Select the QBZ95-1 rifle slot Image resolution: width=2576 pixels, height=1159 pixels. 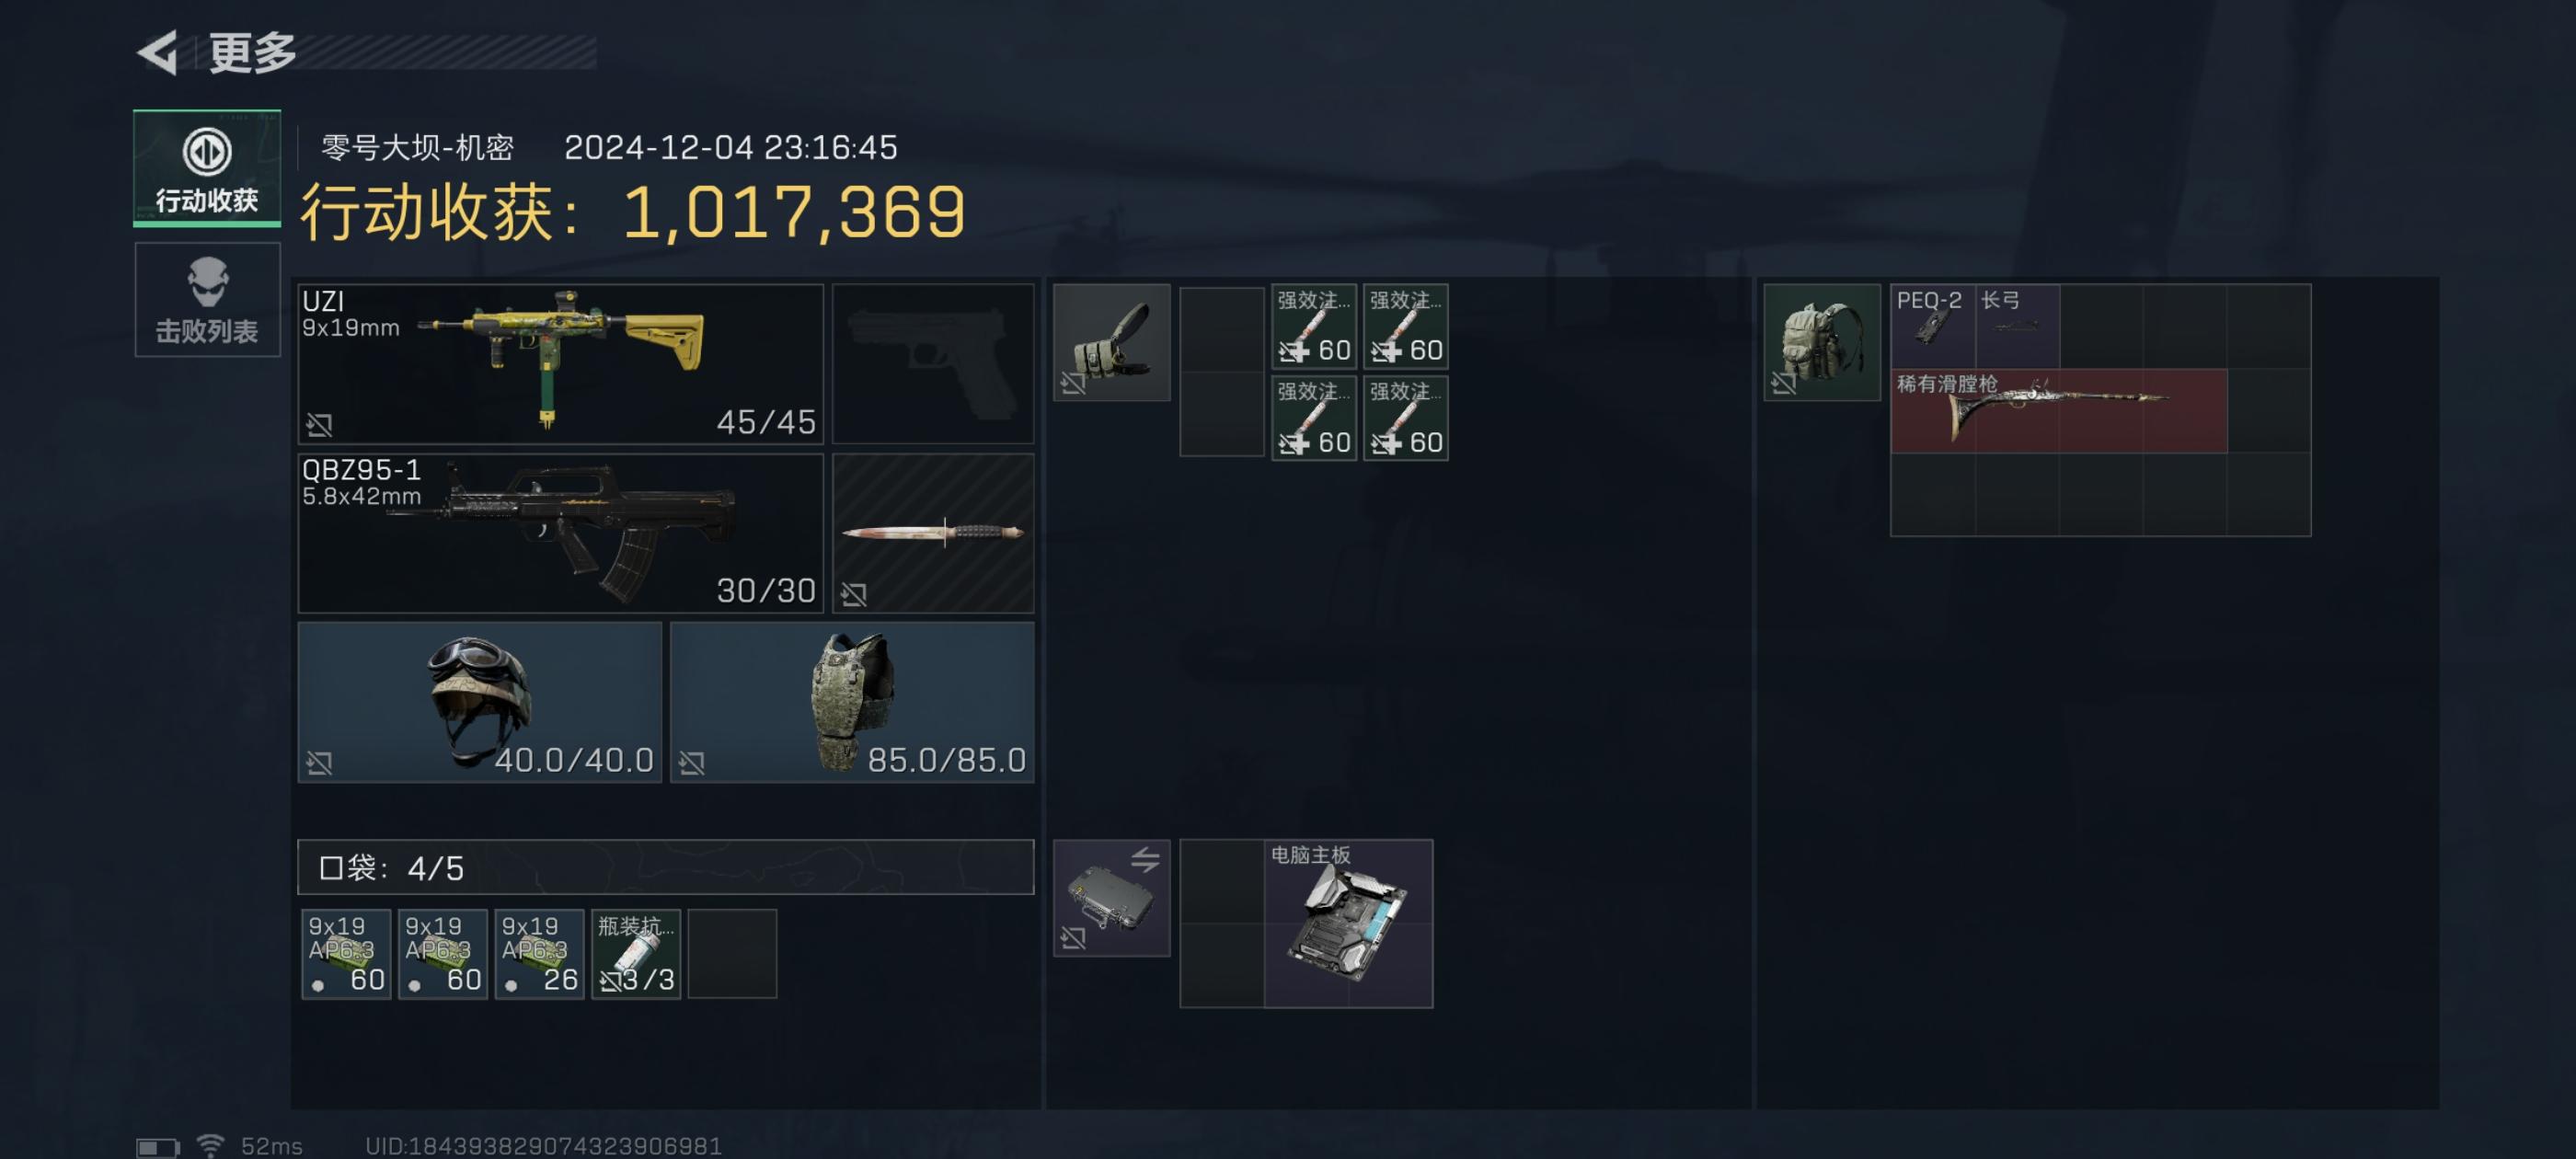pyautogui.click(x=561, y=532)
